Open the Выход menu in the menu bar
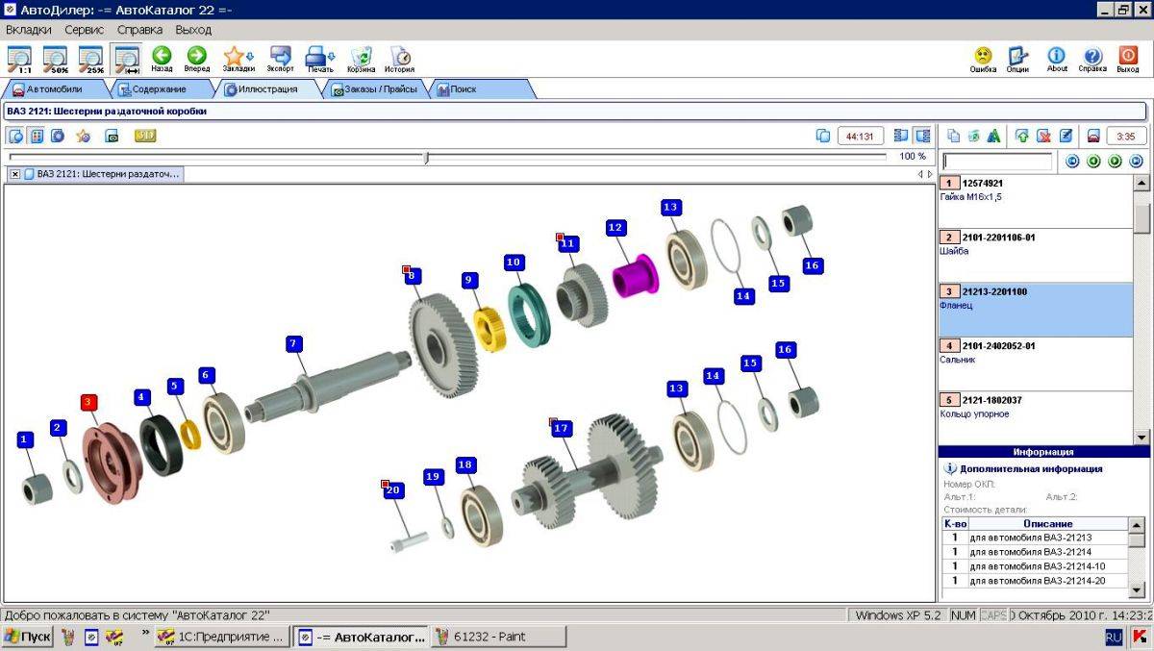The image size is (1154, 651). coord(193,30)
